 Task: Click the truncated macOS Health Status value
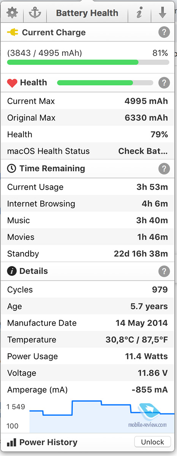143,151
